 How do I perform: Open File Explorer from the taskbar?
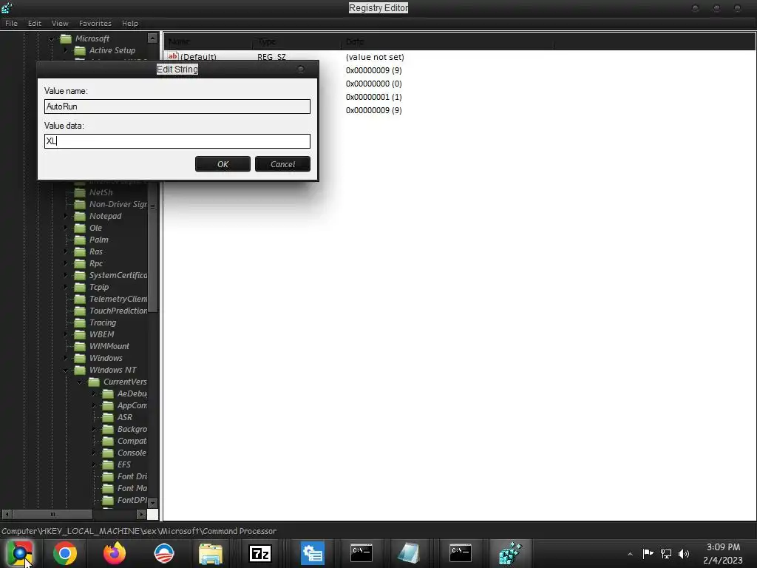(211, 553)
